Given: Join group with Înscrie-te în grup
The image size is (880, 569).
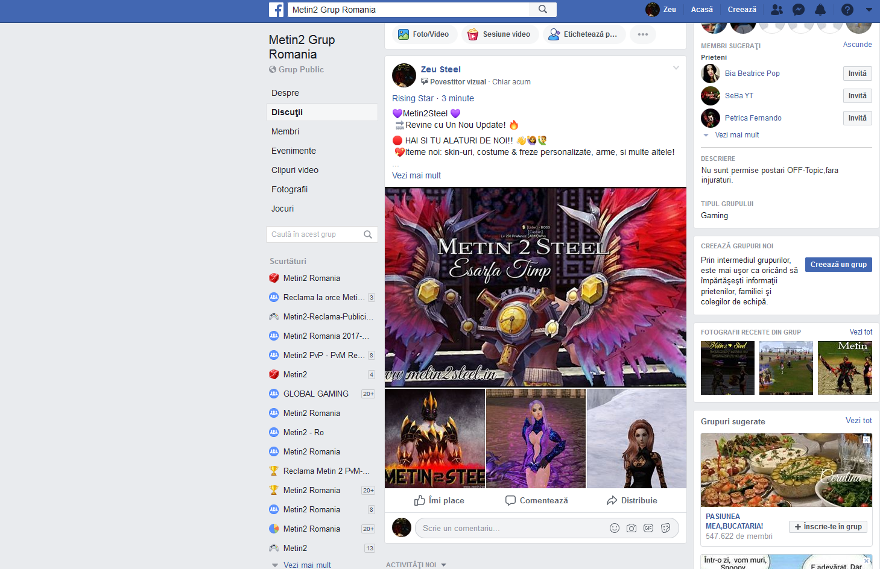Looking at the screenshot, I should coord(828,527).
